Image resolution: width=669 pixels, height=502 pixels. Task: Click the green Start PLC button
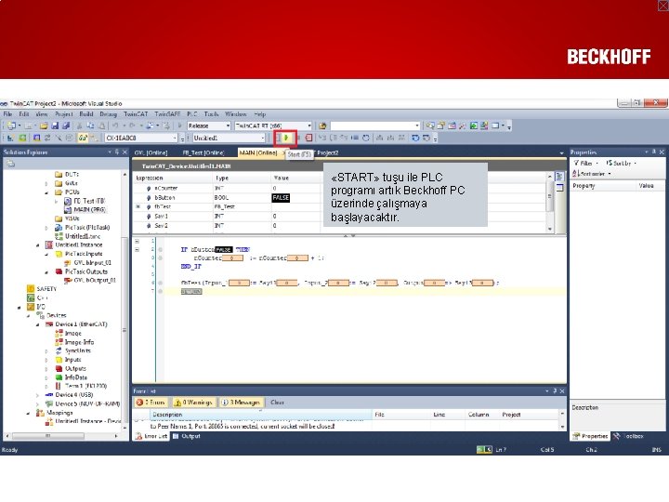(287, 138)
